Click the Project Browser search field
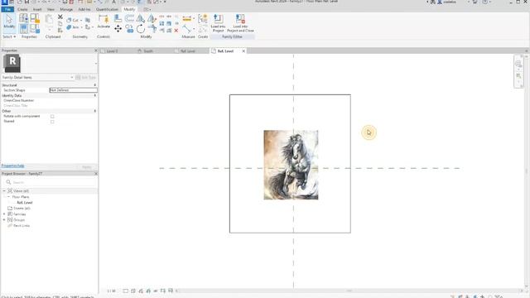The image size is (530, 298). point(50,182)
